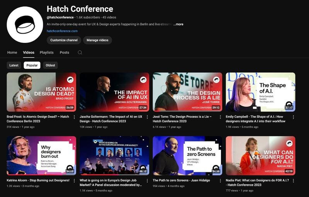Play the Why designers burn out thumbnail

41,156
